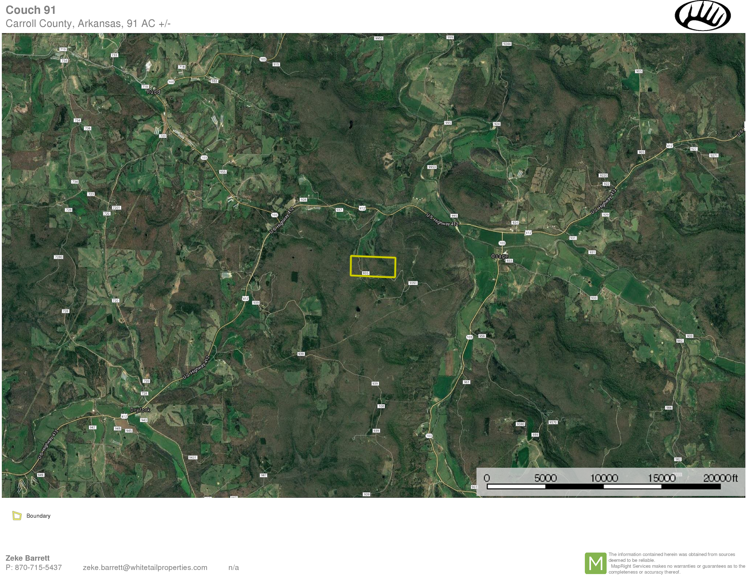
Task: Click the 412 highway shield near Dryfork
Action: tap(124, 416)
